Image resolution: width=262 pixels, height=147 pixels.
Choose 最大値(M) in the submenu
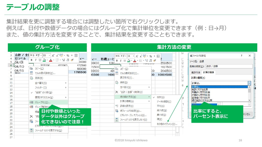tap(166, 110)
